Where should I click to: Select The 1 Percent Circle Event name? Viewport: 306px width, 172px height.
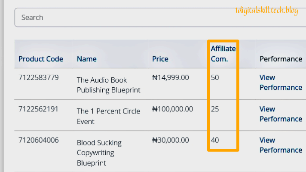tap(108, 116)
